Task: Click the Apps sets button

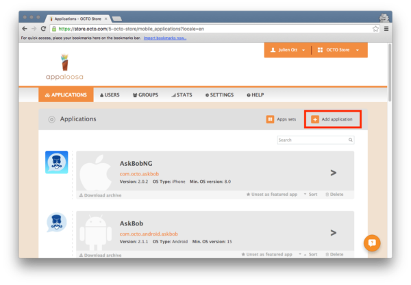Action: (281, 119)
